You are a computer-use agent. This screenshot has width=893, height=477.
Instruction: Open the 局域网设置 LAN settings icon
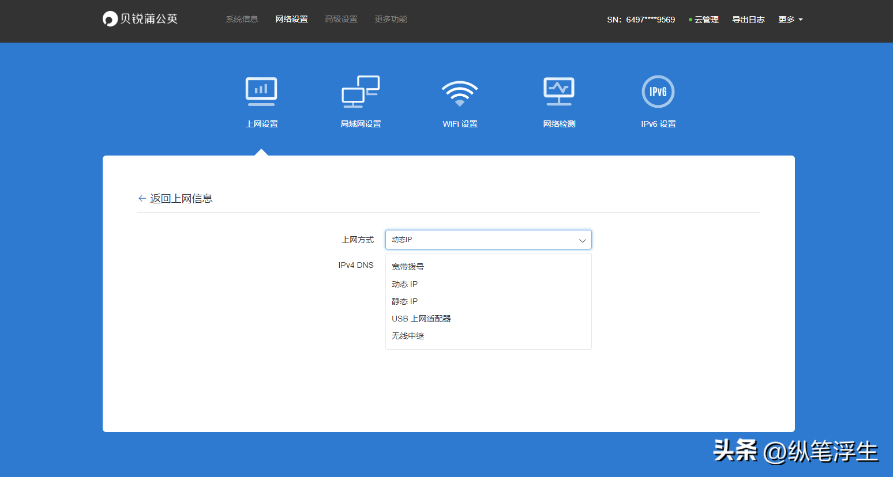point(361,92)
